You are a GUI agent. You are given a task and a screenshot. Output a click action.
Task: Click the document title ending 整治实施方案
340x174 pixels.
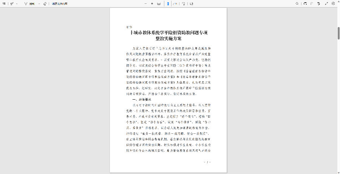coord(168,36)
